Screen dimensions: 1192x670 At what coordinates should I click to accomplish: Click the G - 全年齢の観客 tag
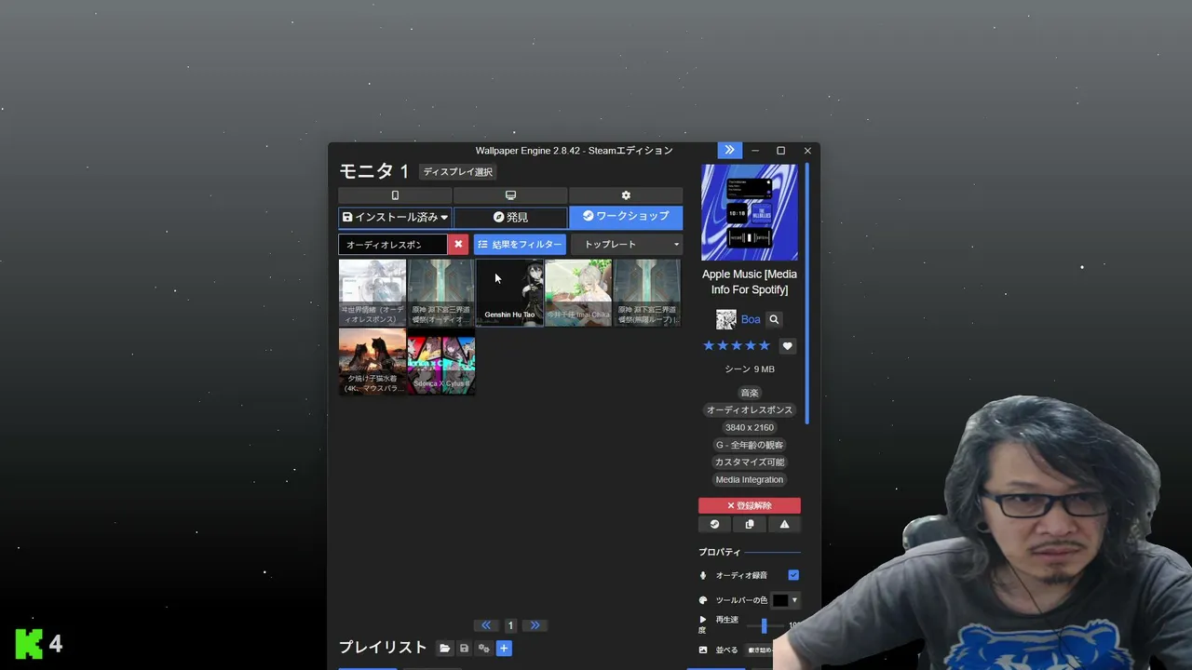pyautogui.click(x=750, y=445)
